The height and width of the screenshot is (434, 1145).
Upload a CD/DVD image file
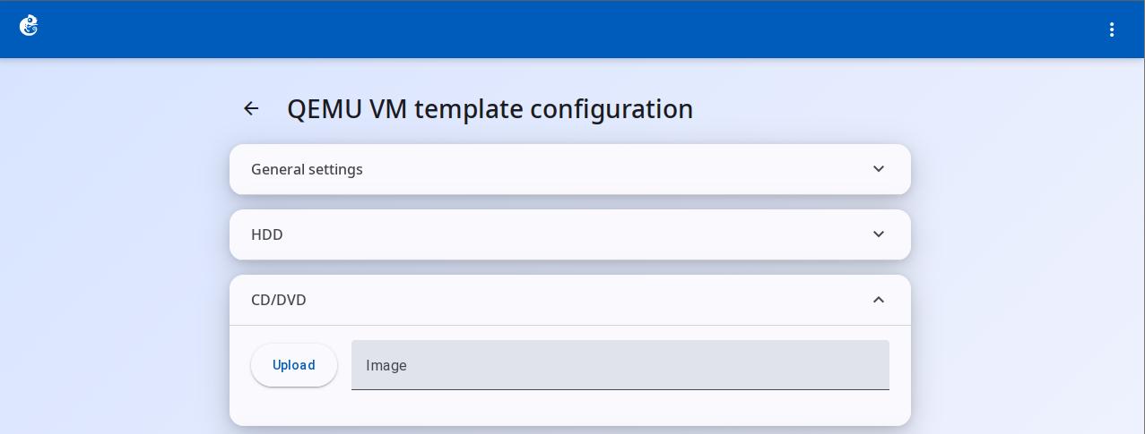[x=294, y=365]
